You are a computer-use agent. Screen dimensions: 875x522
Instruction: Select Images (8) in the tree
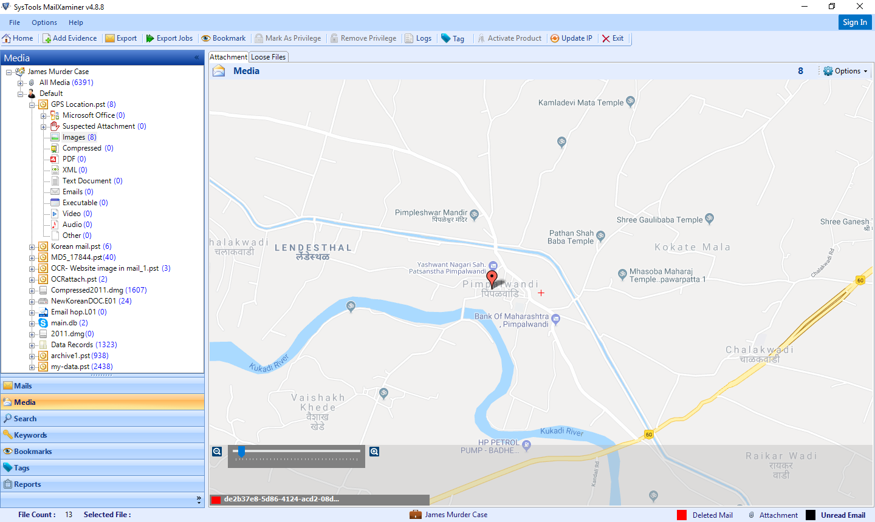point(80,137)
